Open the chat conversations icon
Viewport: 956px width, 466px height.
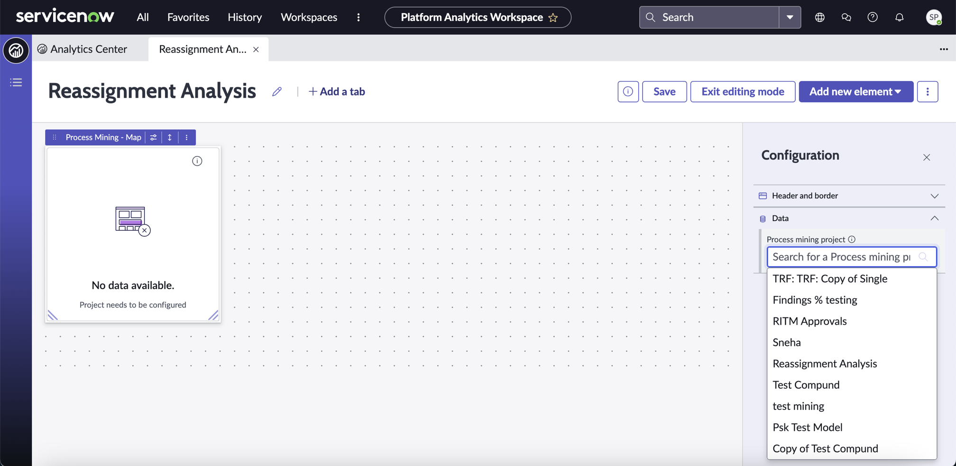pos(846,17)
